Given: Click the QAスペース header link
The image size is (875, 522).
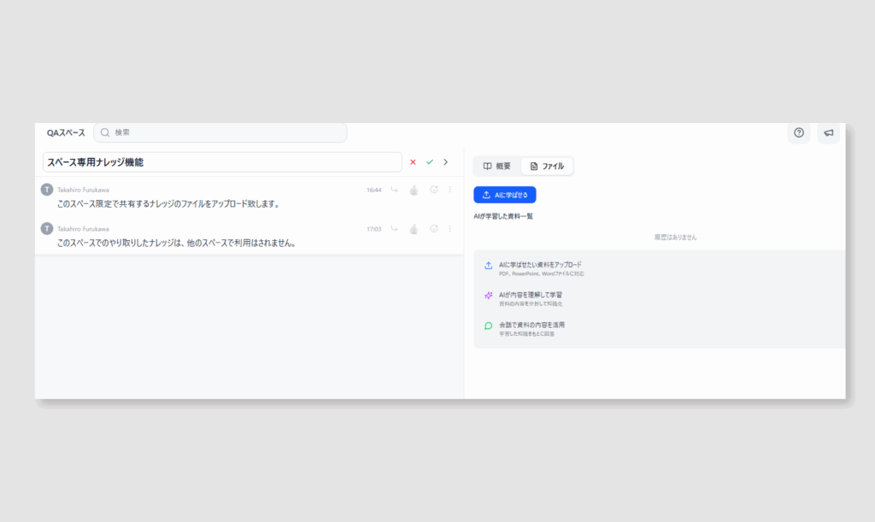Looking at the screenshot, I should coord(66,133).
